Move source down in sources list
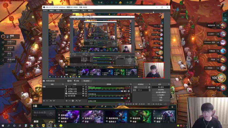228x128 pixels. click(x=80, y=101)
